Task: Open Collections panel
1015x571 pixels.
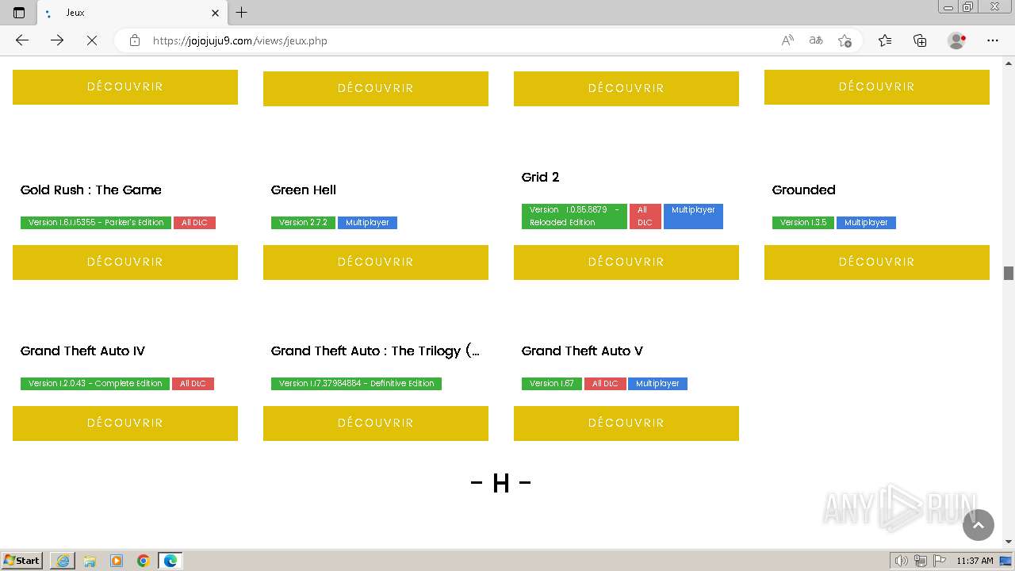Action: click(x=920, y=40)
